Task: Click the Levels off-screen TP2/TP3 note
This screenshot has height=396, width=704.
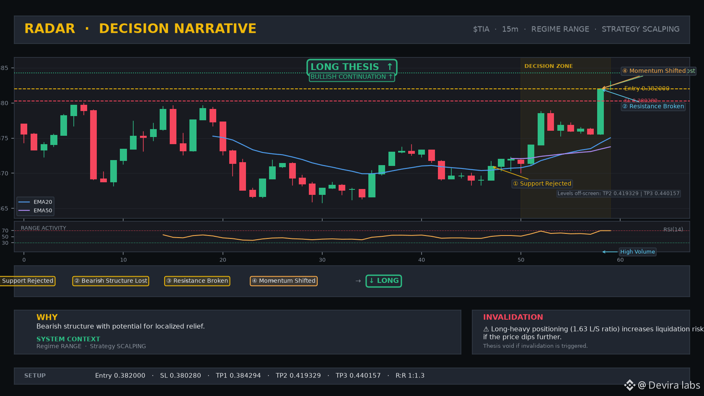Action: coord(619,194)
